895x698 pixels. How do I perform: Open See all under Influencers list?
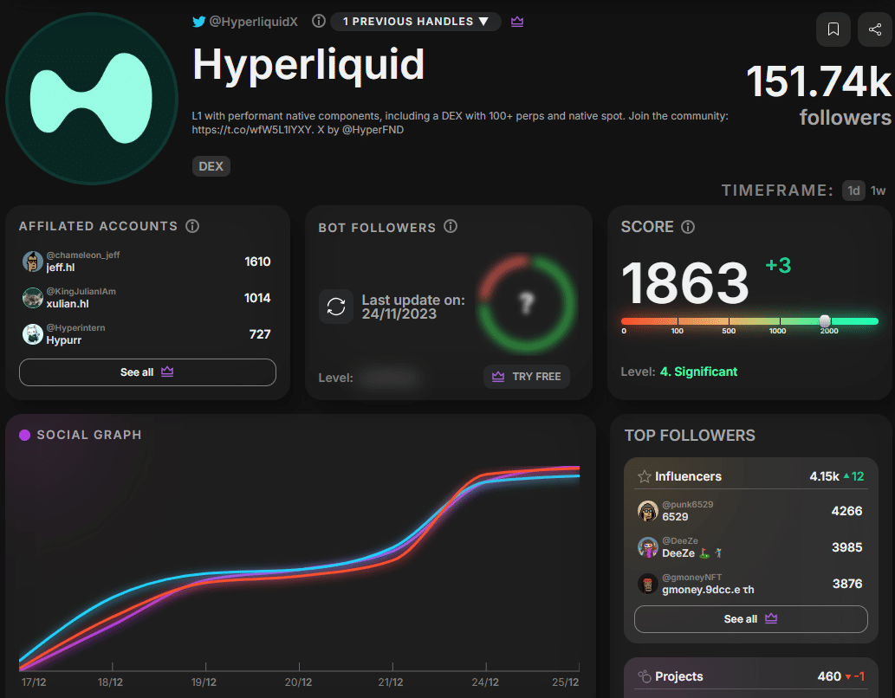click(750, 619)
